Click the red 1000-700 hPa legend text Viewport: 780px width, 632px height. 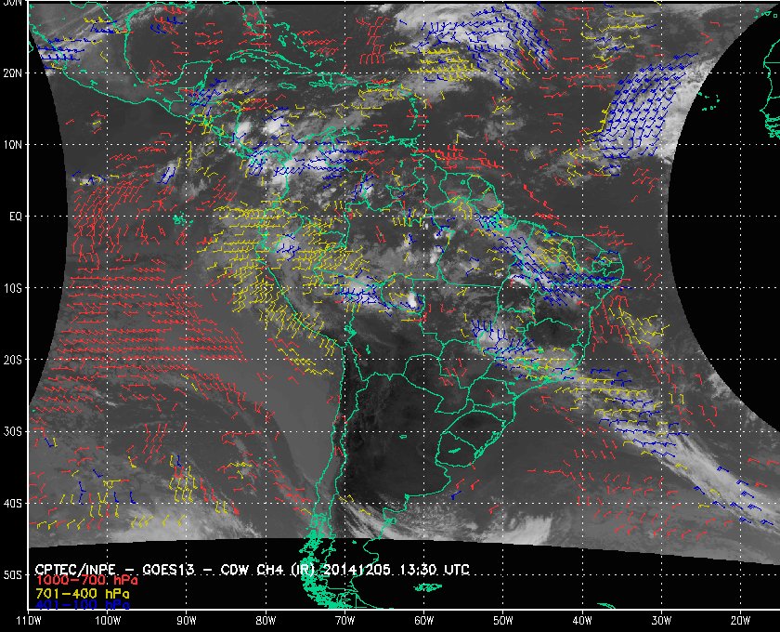click(x=86, y=581)
